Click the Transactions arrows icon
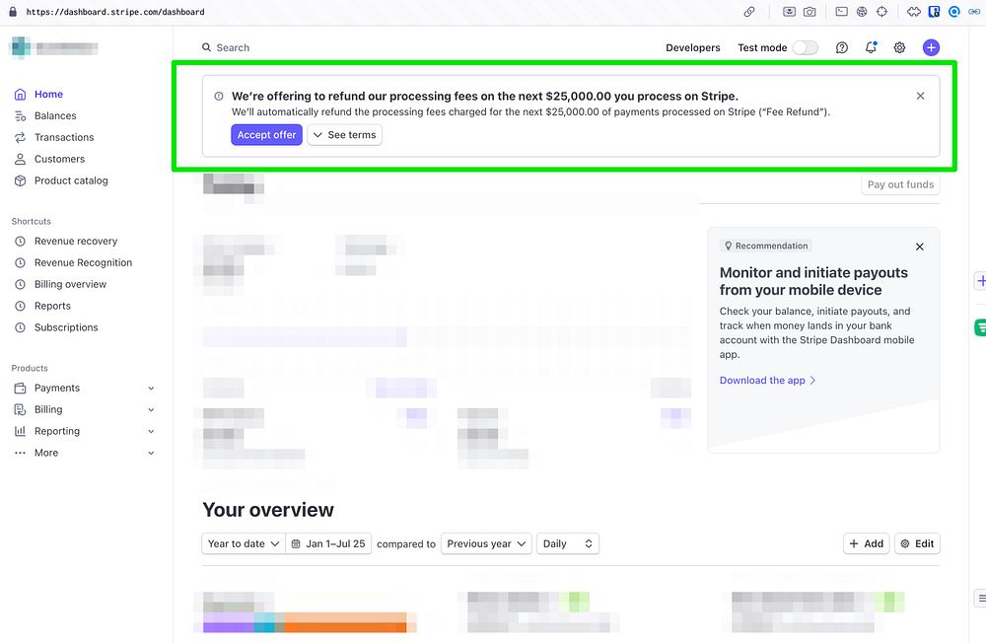 20,137
